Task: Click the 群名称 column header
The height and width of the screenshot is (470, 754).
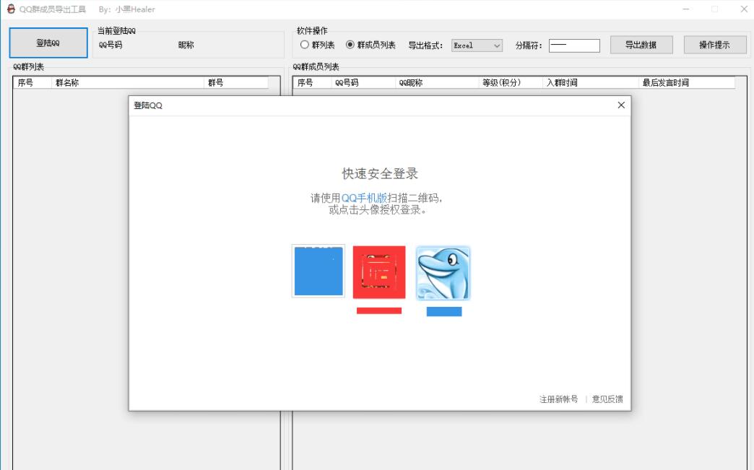Action: (127, 82)
